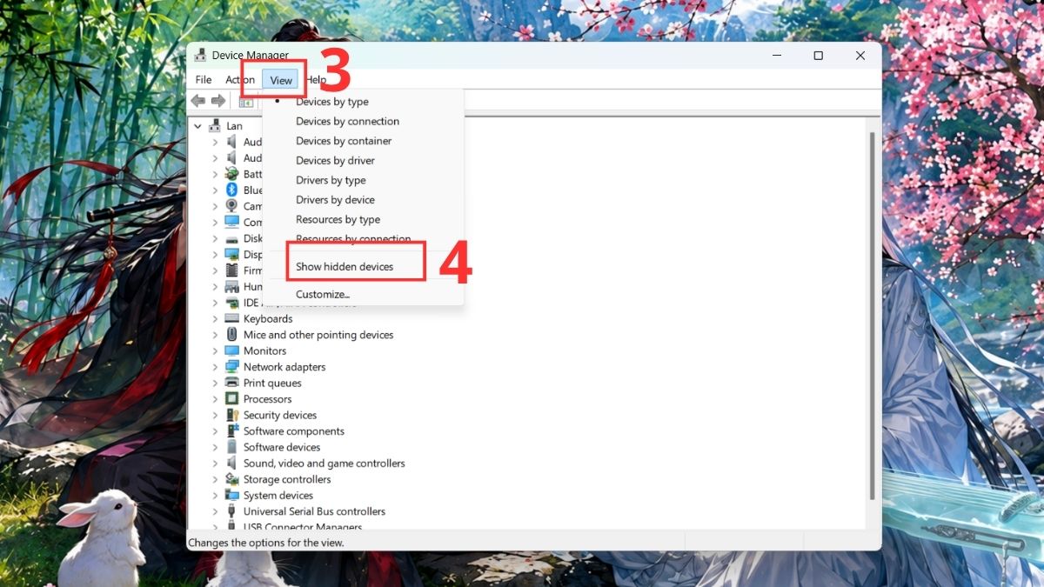Expand the Monitors category
Viewport: 1044px width, 587px height.
(215, 351)
